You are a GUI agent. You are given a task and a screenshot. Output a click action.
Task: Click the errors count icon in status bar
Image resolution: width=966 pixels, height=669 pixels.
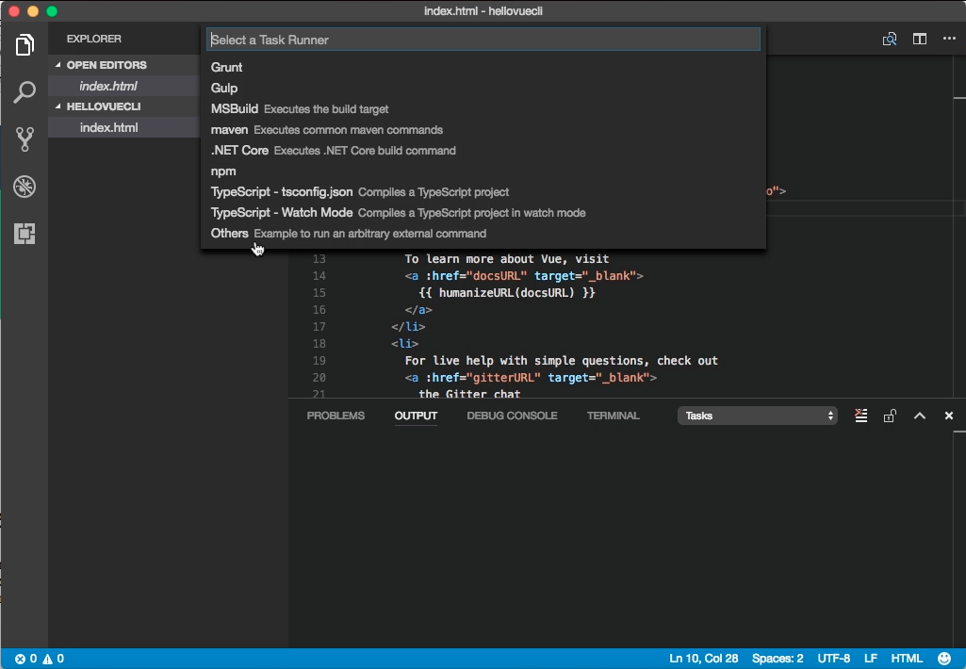pyautogui.click(x=25, y=659)
